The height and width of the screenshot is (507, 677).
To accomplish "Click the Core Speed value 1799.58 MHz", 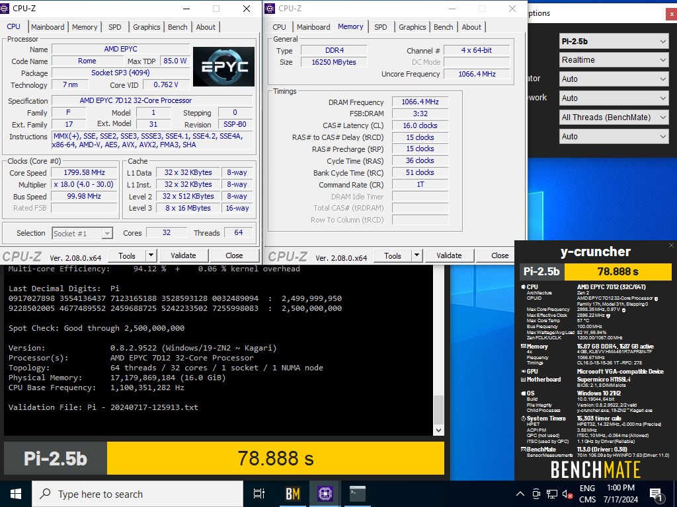I will coord(84,172).
